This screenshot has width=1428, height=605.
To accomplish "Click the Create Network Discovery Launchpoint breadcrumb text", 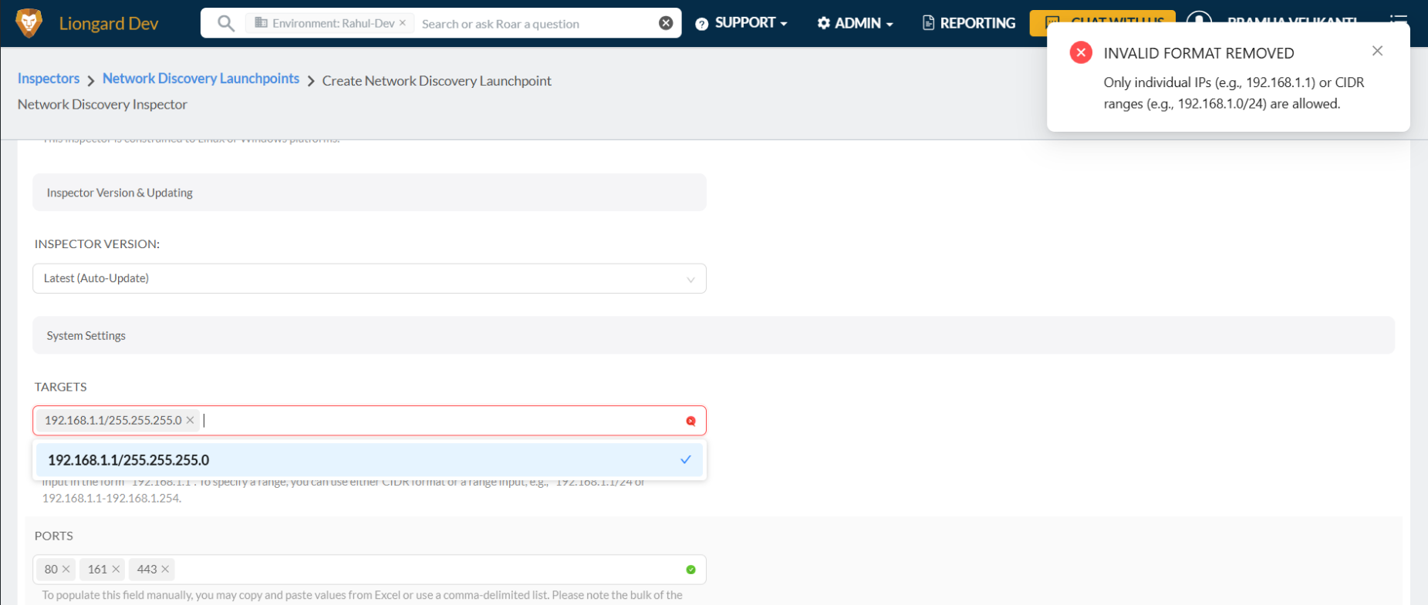I will 437,81.
